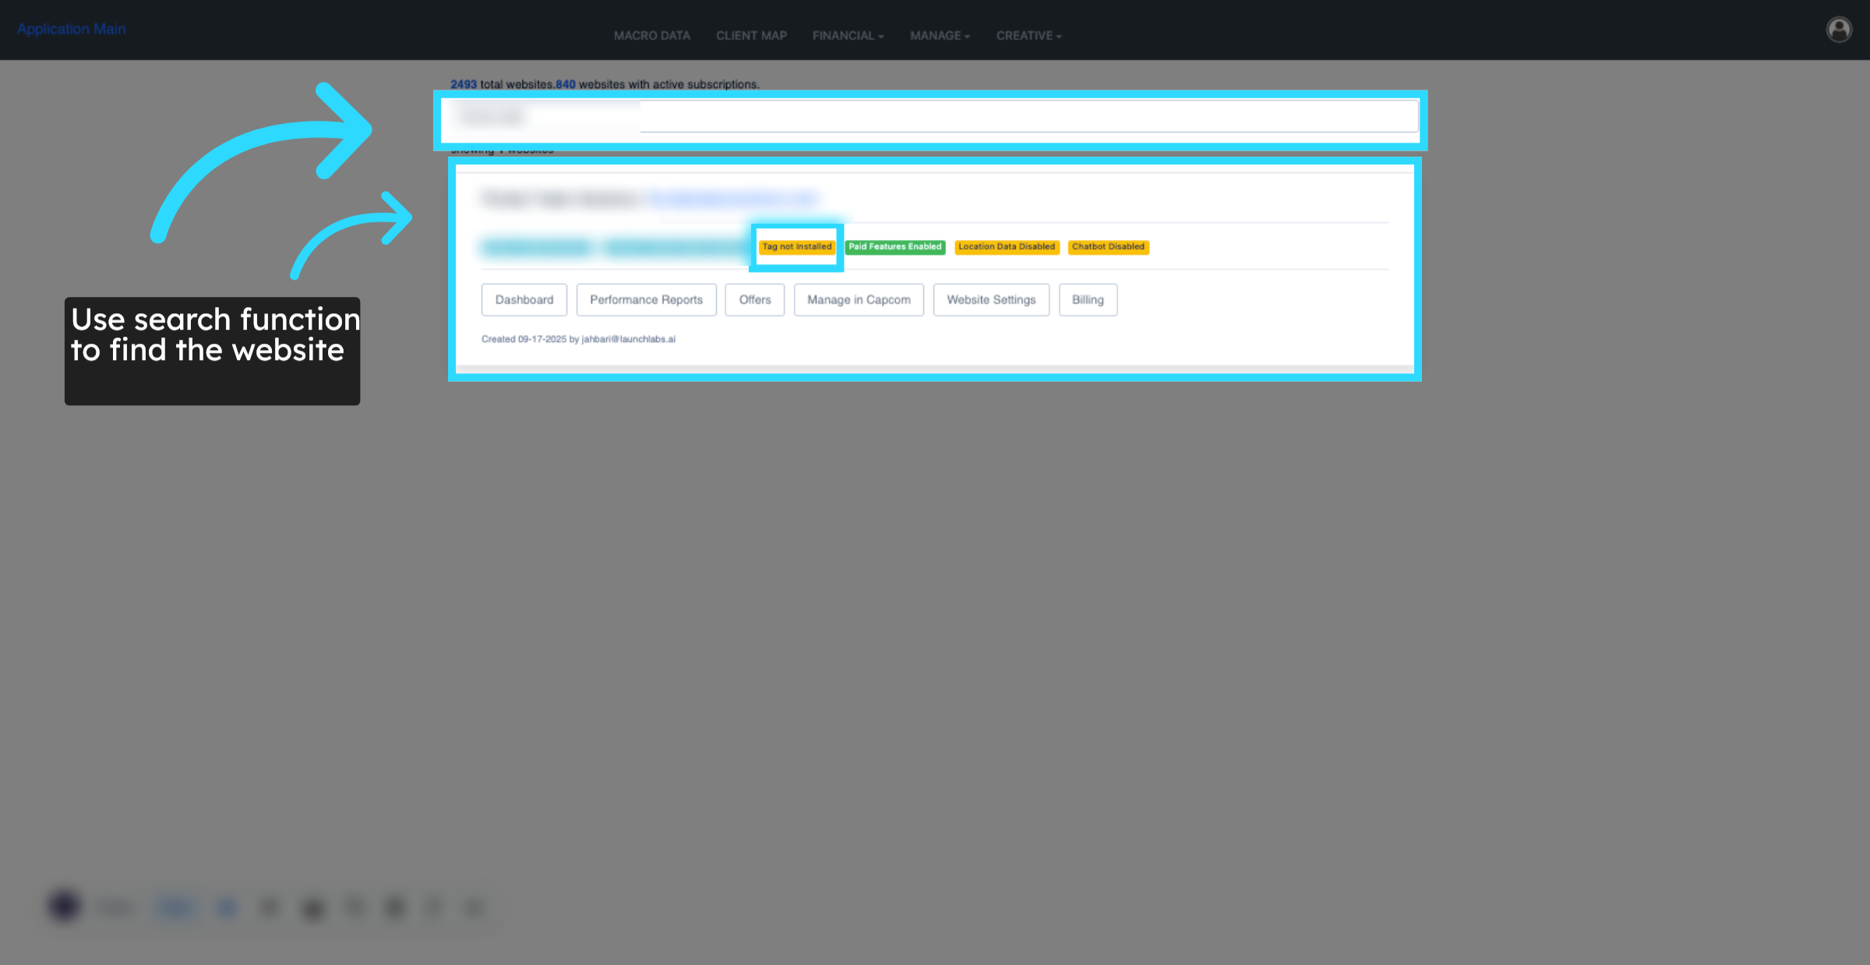Click the Chatbot Disabled badge
Screen dimensions: 1870x965
[x=1108, y=247]
